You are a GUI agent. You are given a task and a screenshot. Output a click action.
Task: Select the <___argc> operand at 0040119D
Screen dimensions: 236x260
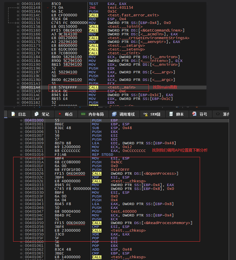163,80
